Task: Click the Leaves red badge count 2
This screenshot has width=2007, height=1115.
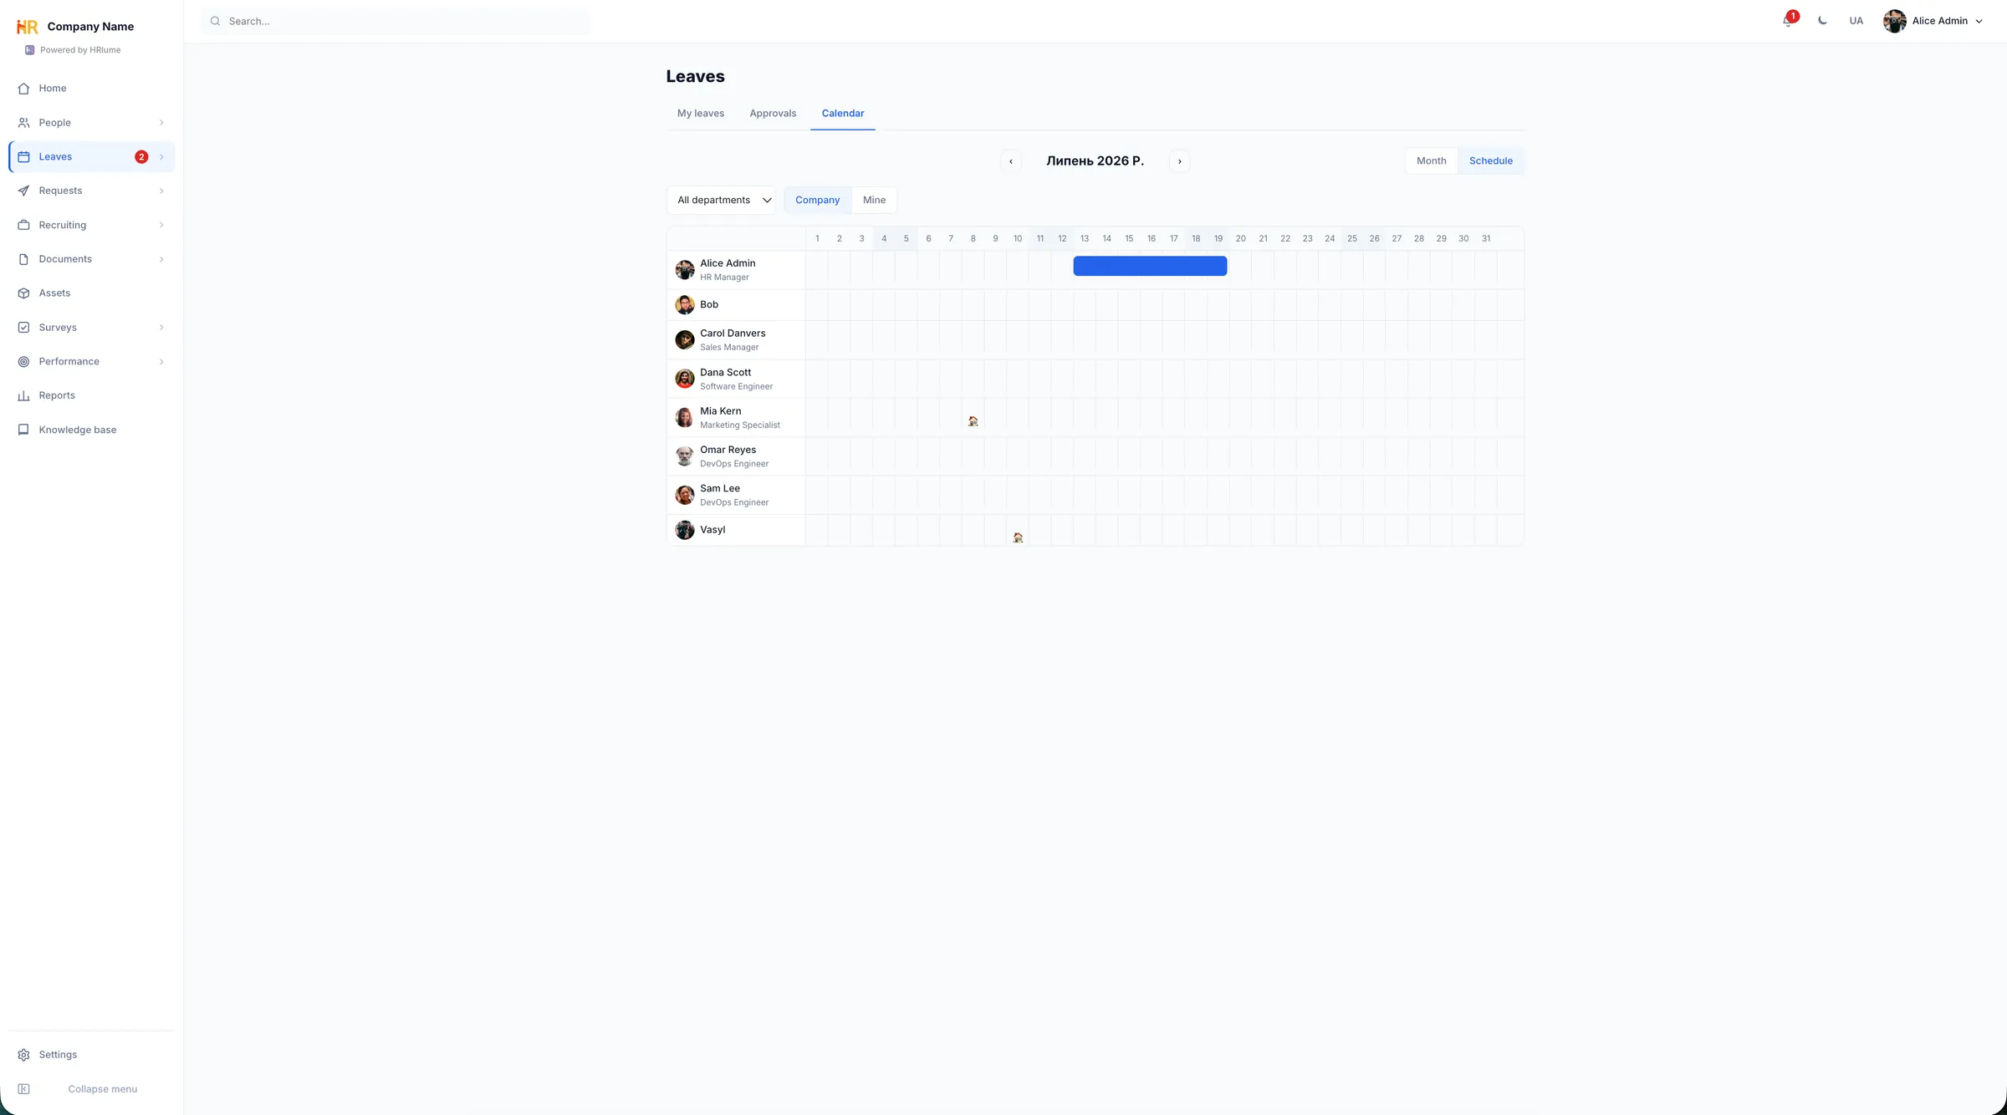Action: tap(141, 157)
